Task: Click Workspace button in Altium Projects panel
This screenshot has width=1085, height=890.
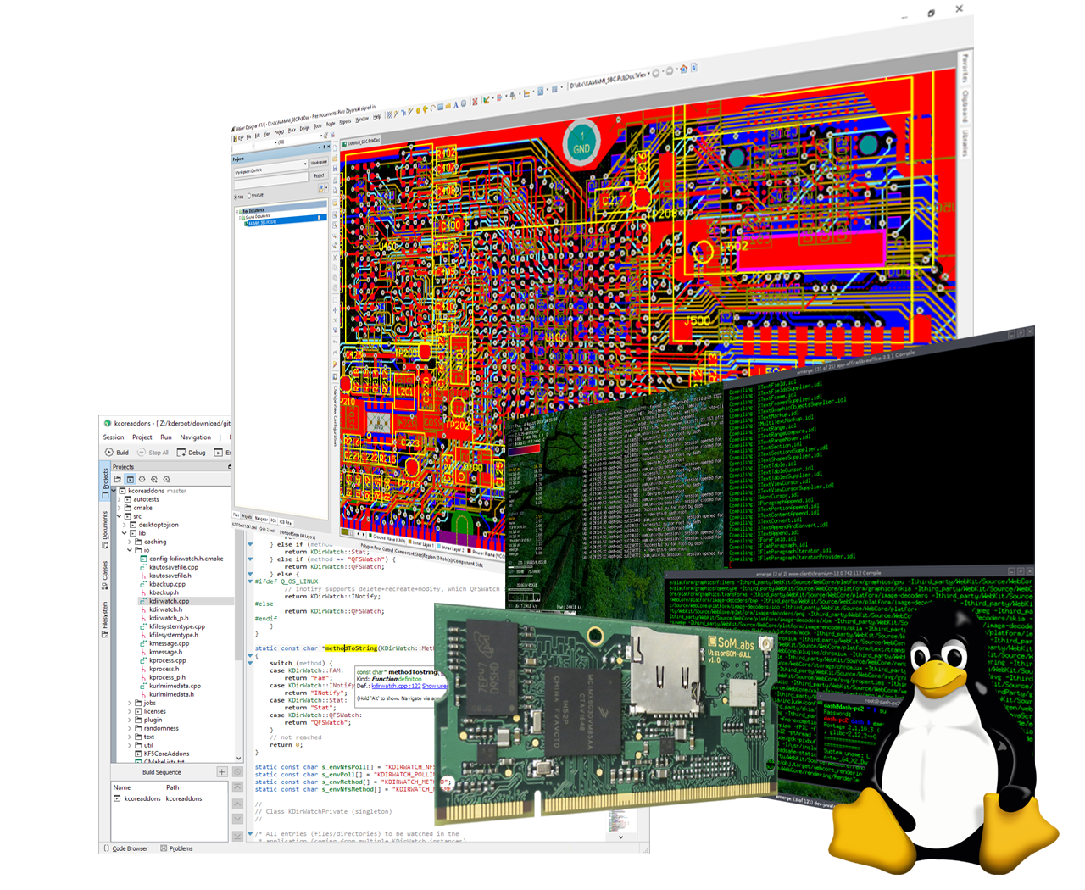Action: tap(319, 162)
